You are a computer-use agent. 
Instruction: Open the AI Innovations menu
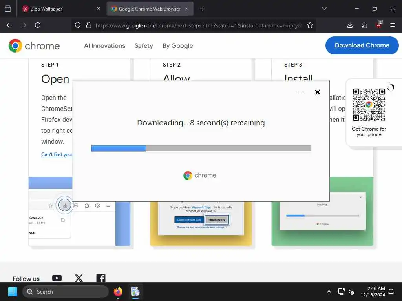point(104,46)
